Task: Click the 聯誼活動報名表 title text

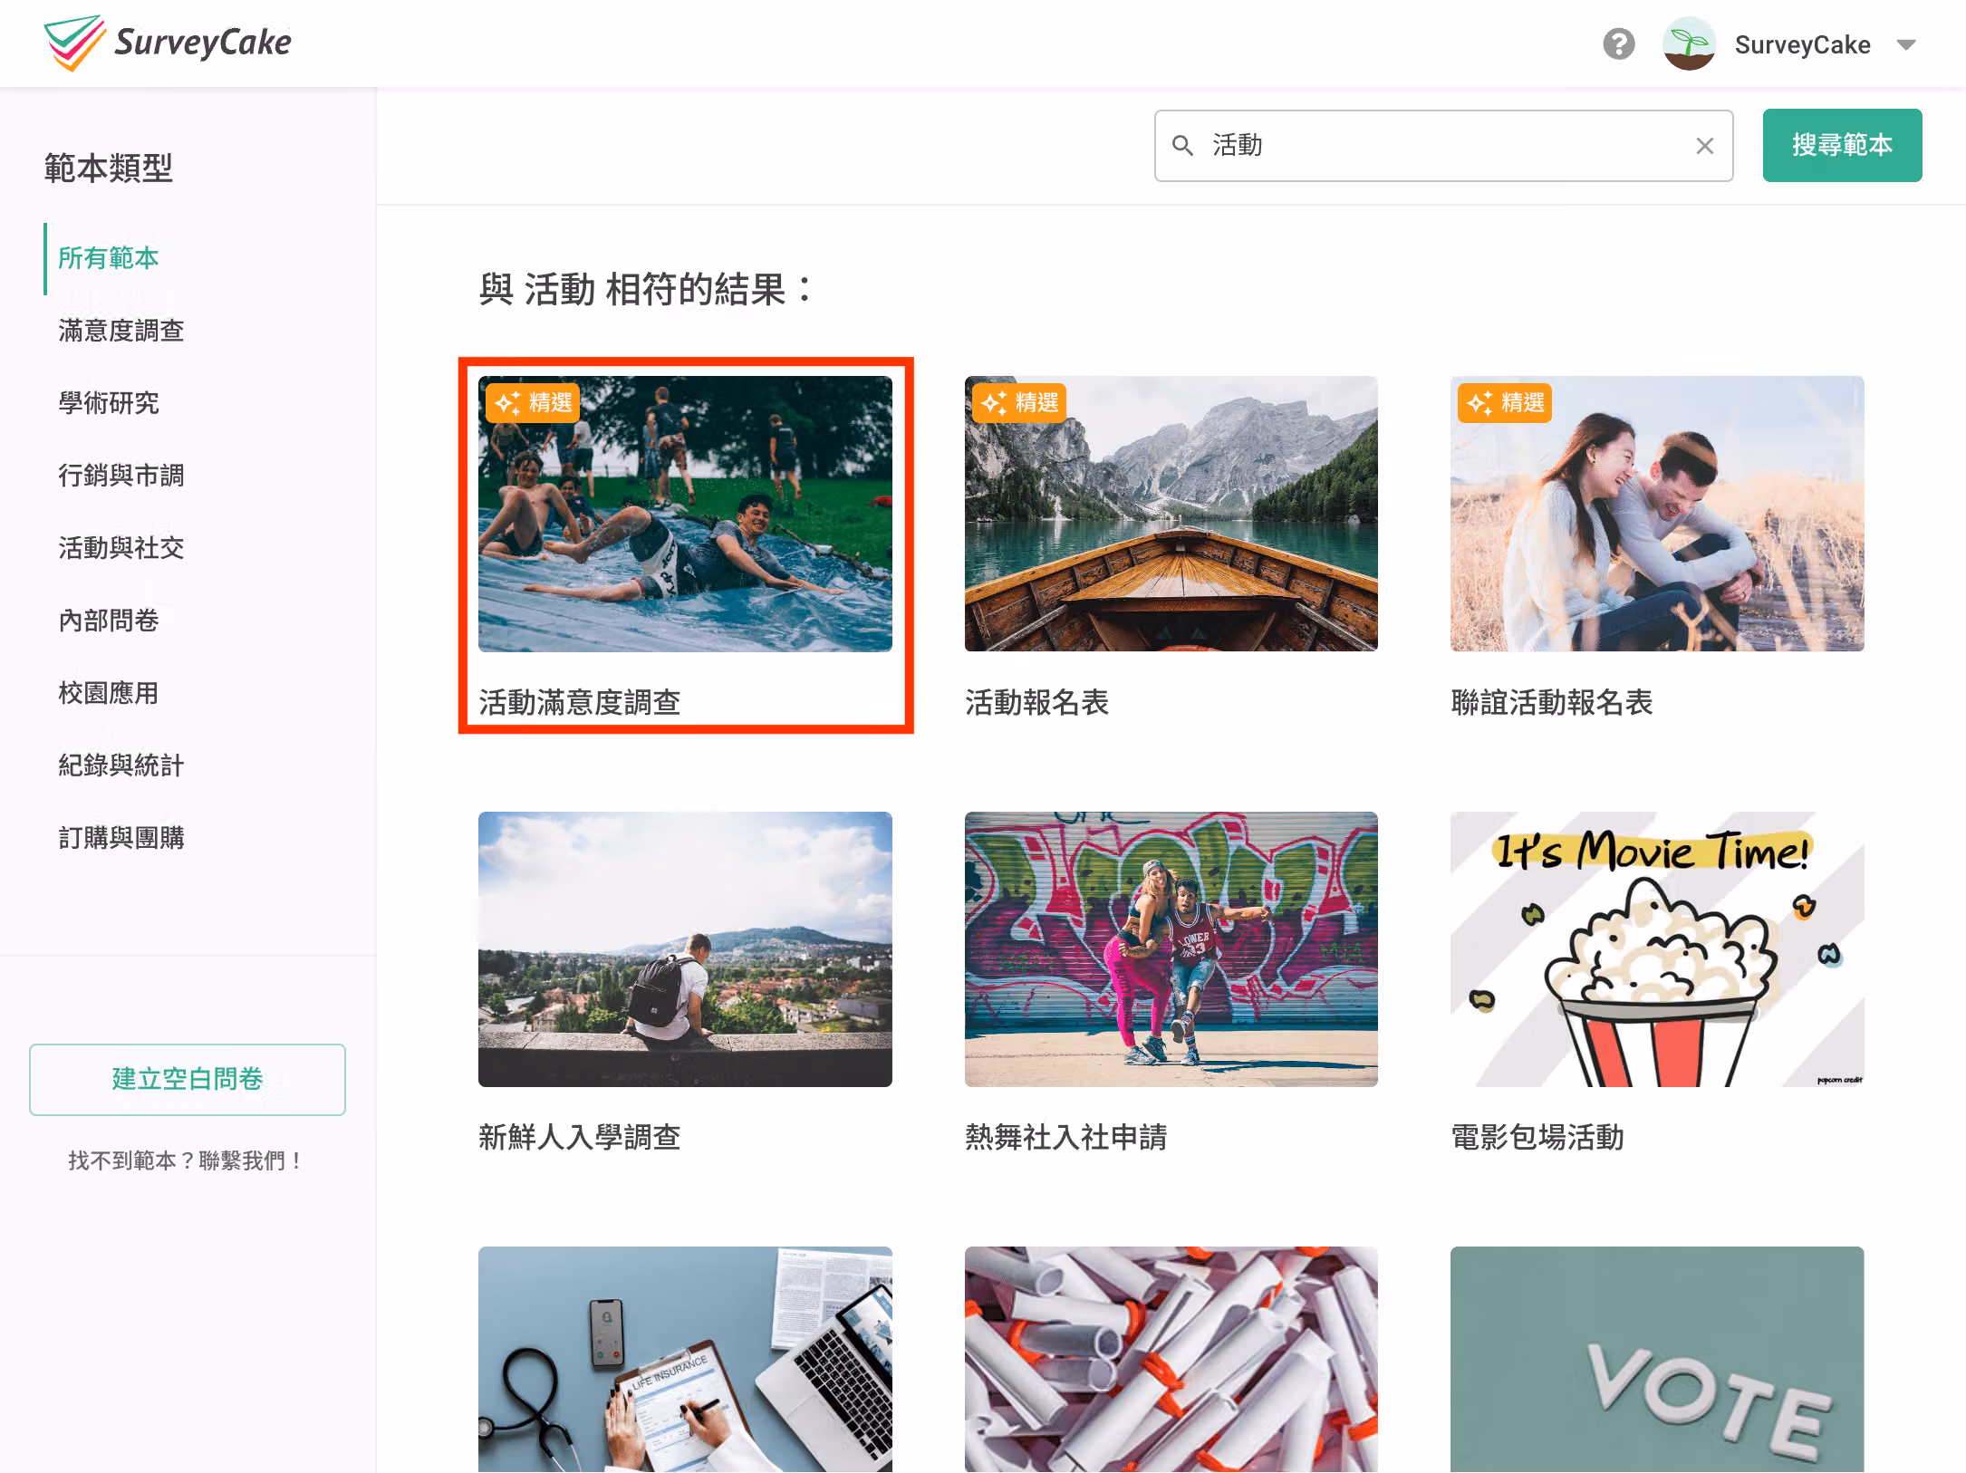Action: 1552,702
